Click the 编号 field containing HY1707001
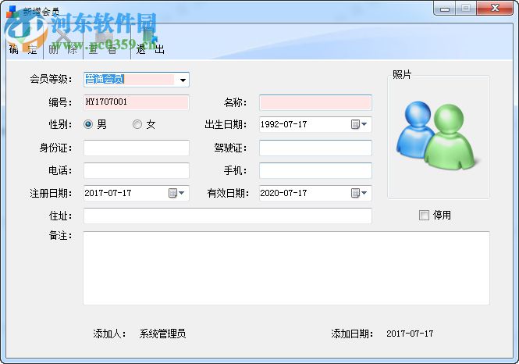The width and height of the screenshot is (519, 364). coord(137,102)
